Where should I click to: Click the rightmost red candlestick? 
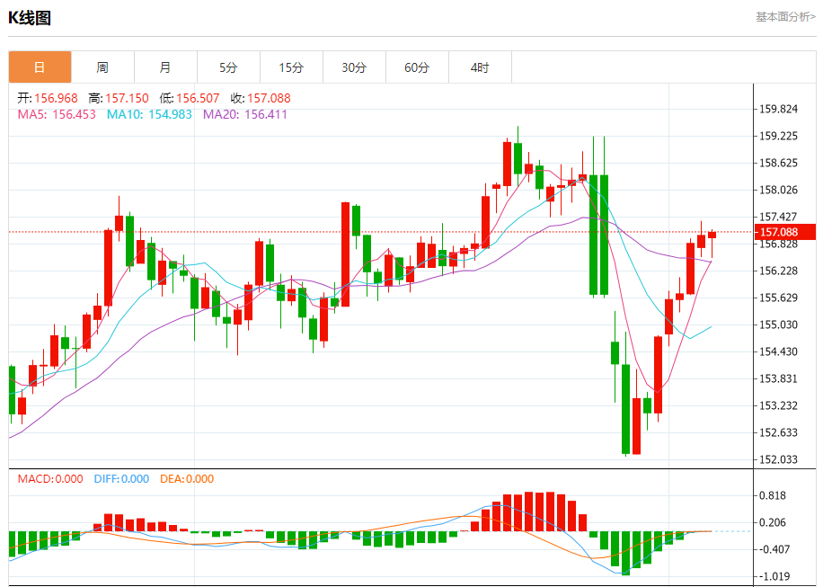coord(712,235)
